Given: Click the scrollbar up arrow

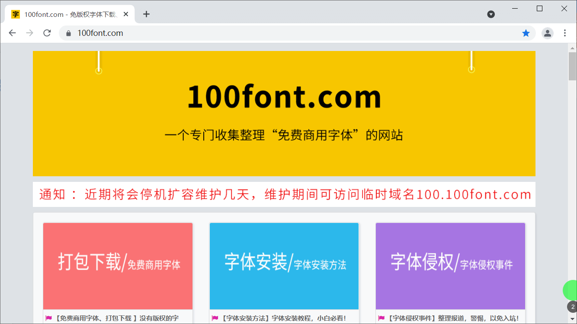Looking at the screenshot, I should [x=572, y=47].
